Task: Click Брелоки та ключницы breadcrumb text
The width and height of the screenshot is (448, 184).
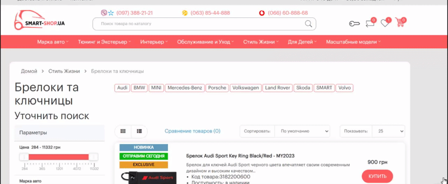Action: click(117, 71)
